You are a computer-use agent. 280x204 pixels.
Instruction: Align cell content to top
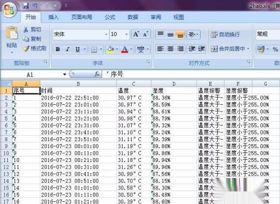[x=160, y=34]
